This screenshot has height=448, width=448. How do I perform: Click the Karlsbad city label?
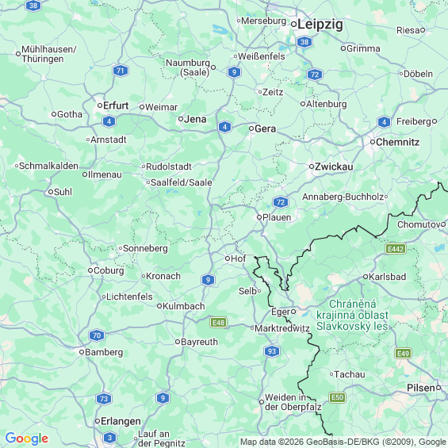click(x=387, y=277)
